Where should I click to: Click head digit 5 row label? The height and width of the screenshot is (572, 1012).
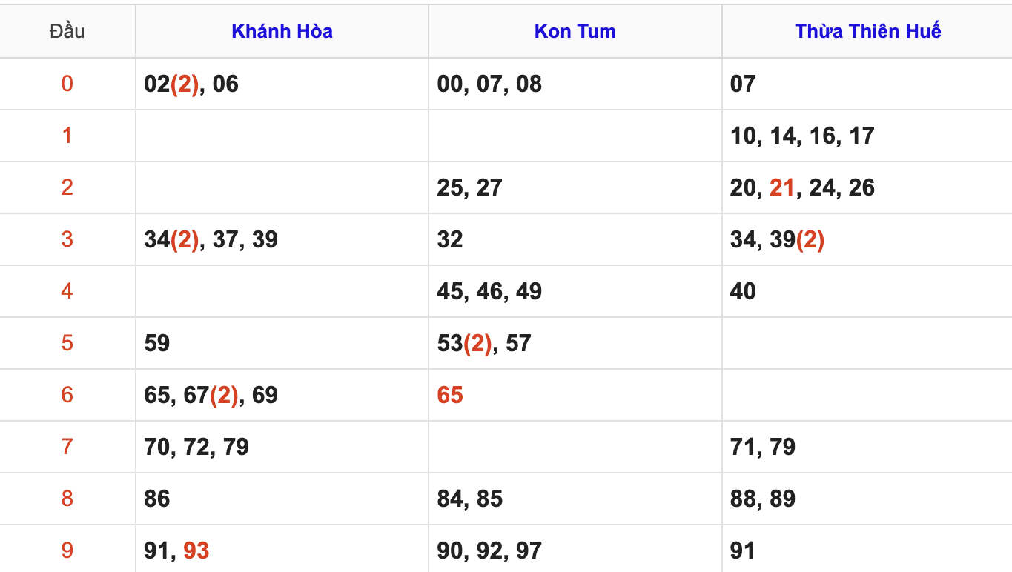coord(67,343)
